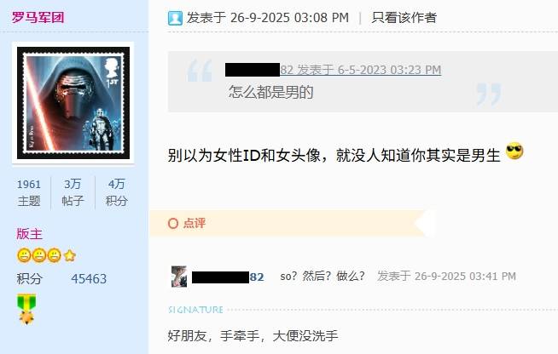This screenshot has height=354, width=558.
Task: View the 3万 帖子 count
Action: [73, 192]
